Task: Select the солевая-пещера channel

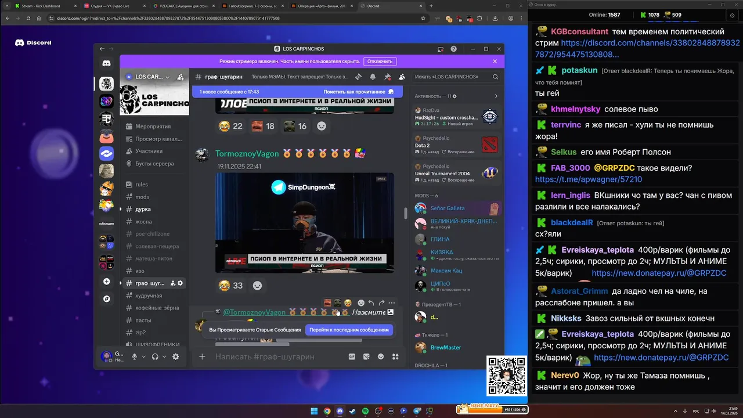Action: pos(154,246)
